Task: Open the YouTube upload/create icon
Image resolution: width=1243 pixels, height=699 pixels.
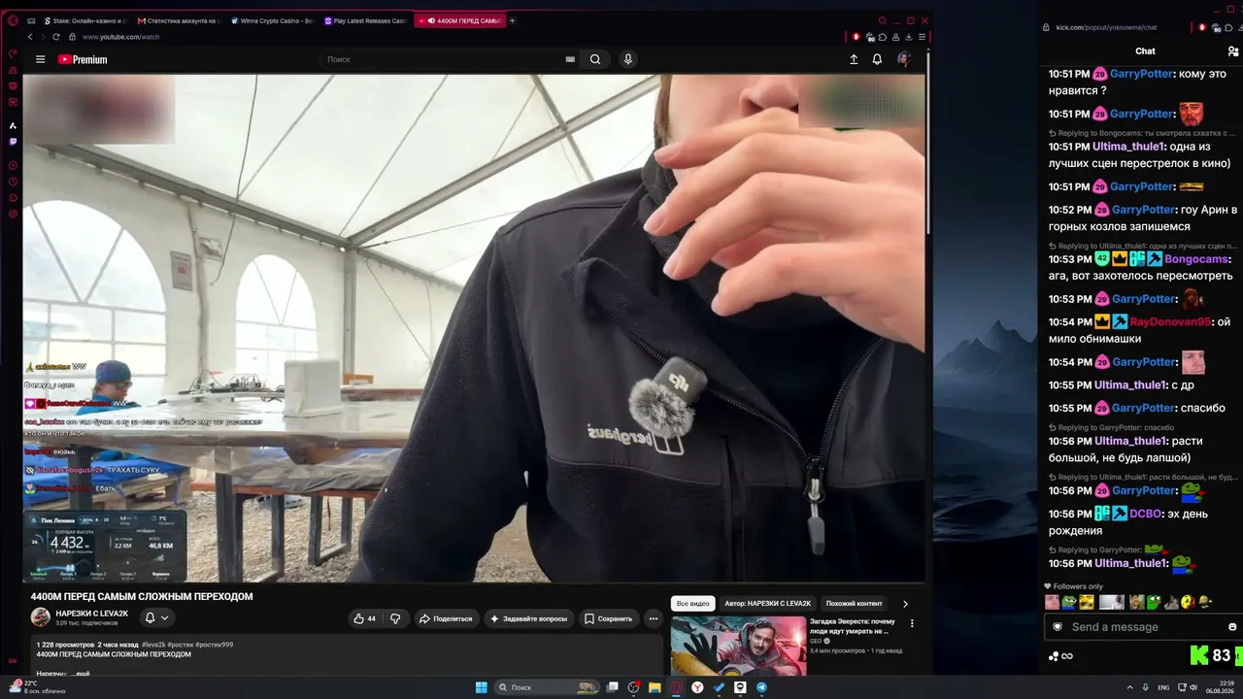Action: [x=854, y=59]
